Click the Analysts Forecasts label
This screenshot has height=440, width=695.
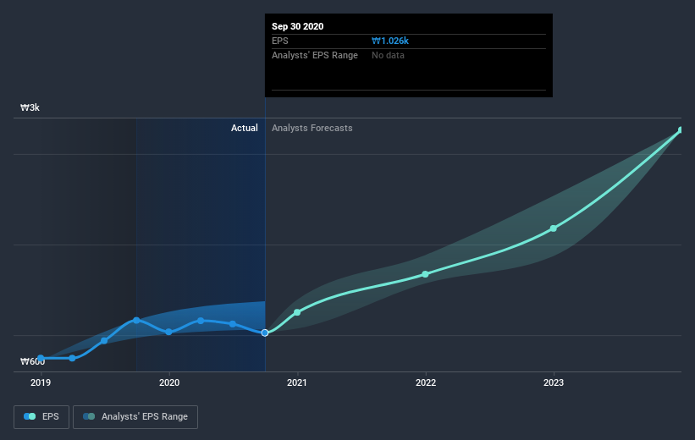[312, 128]
